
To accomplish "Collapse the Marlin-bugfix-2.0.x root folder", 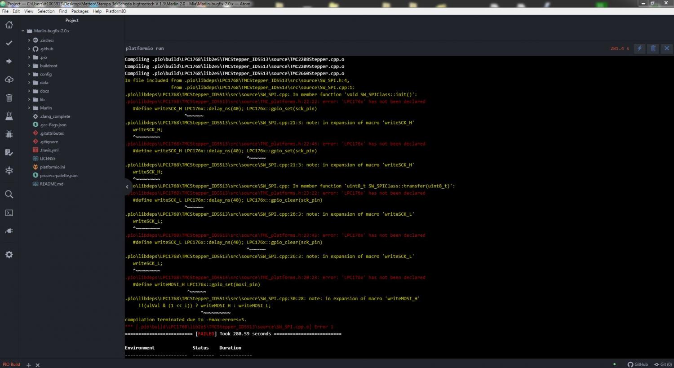I will coord(23,31).
